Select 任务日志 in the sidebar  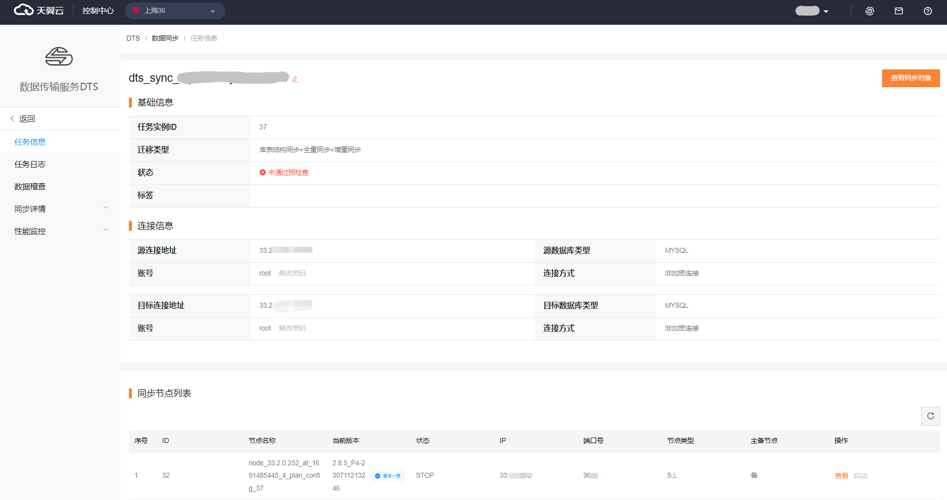[30, 164]
